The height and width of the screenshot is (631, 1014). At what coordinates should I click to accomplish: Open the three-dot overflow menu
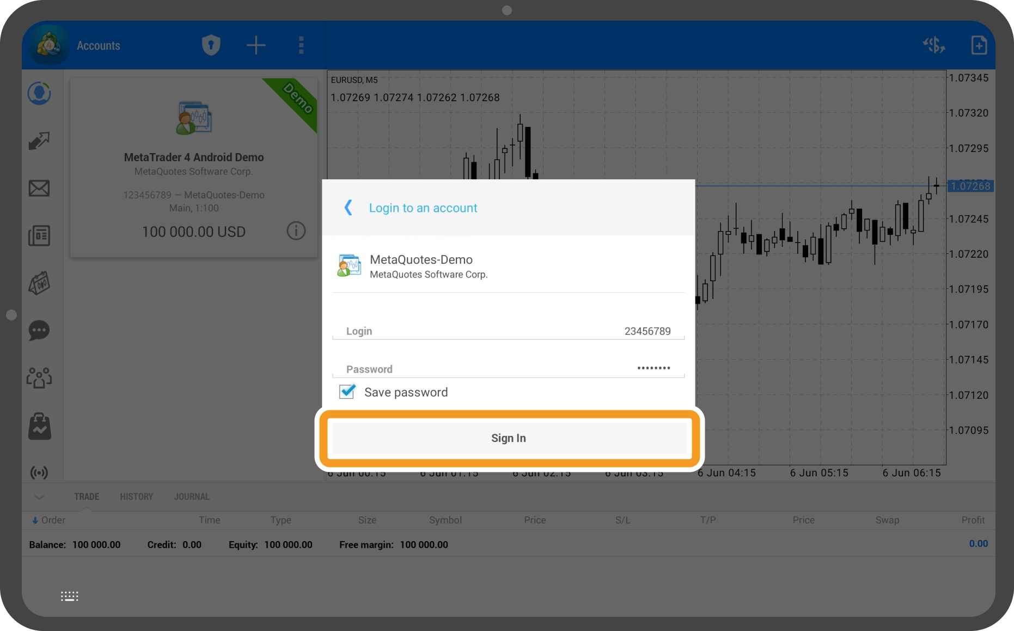(x=301, y=45)
